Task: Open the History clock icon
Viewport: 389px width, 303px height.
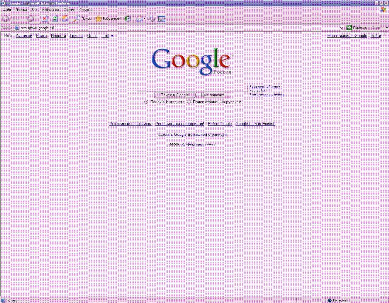Action: coord(128,19)
